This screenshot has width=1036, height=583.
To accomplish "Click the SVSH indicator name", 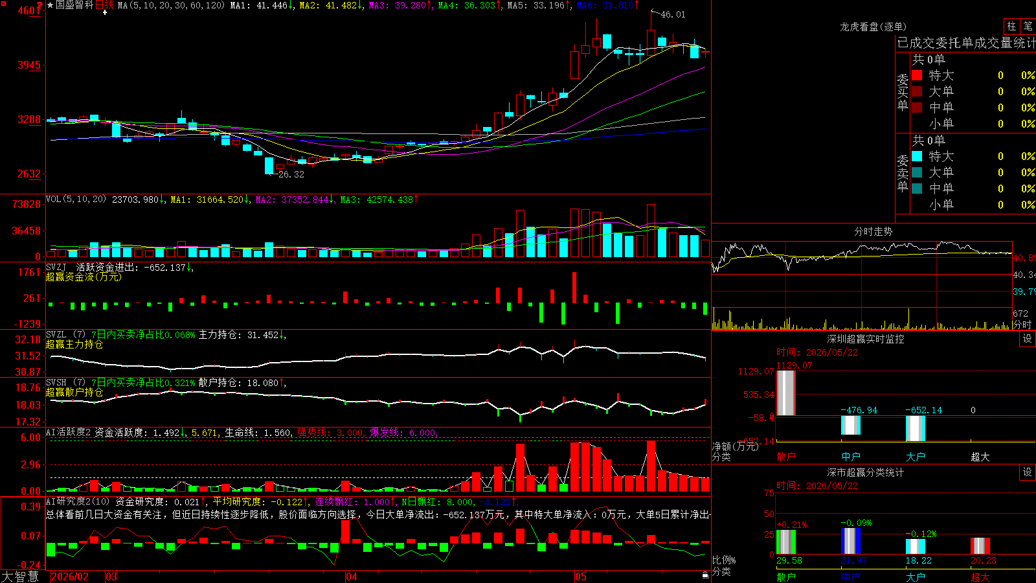I will 56,382.
